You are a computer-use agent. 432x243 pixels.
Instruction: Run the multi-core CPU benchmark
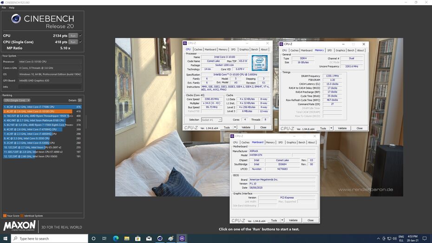click(x=73, y=35)
